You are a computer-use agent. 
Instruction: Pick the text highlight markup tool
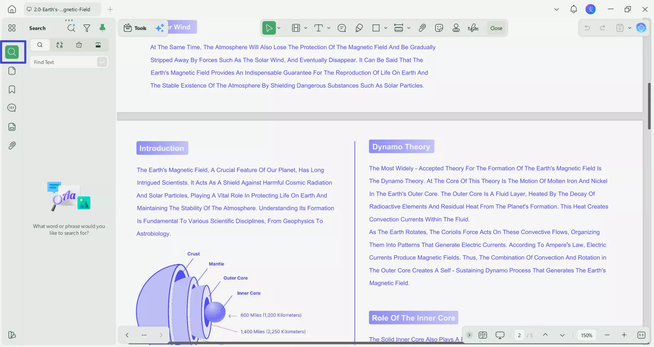(x=296, y=28)
